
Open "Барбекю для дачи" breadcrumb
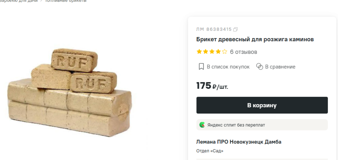19,1
